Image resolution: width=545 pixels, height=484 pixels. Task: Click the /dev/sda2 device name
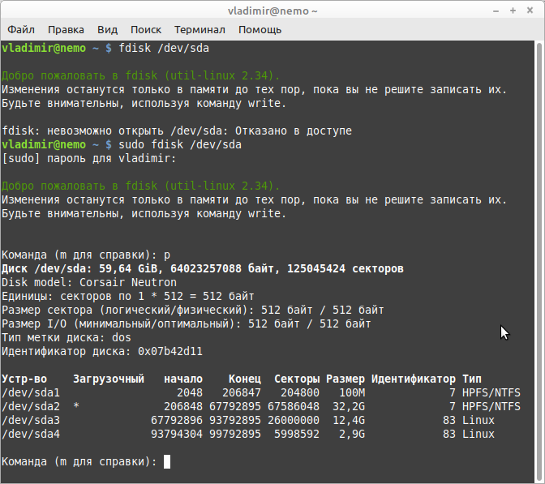[31, 406]
